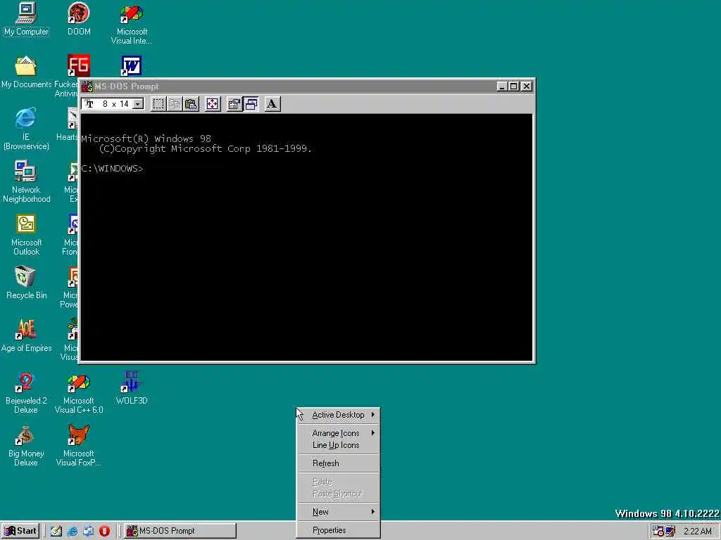Click the Paste icon in MS-DOS toolbar

click(x=191, y=104)
